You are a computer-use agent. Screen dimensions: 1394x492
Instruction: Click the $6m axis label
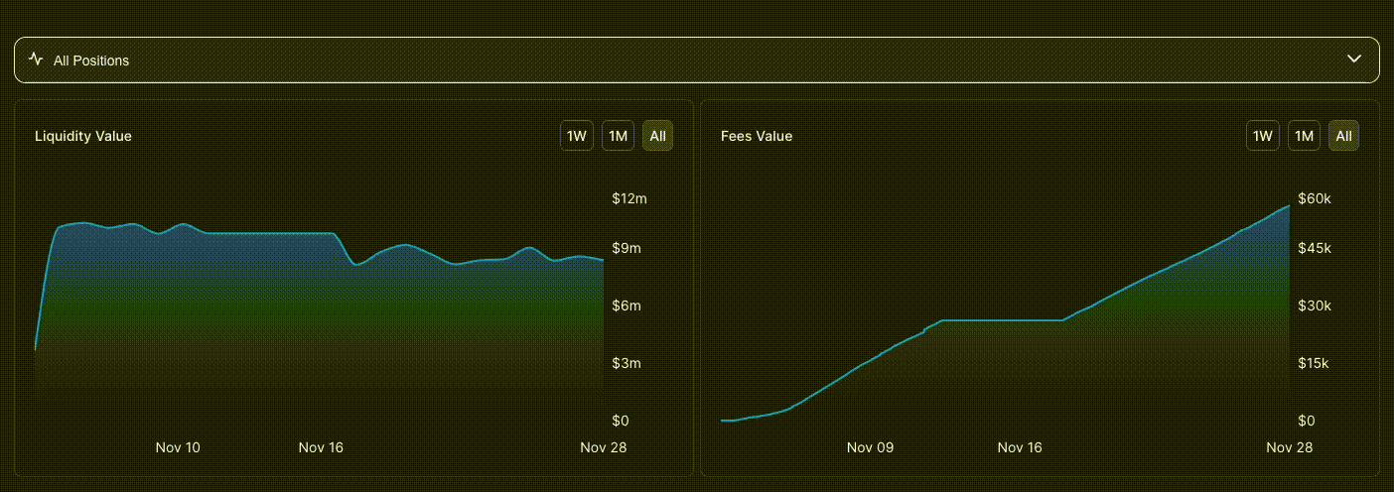click(627, 306)
